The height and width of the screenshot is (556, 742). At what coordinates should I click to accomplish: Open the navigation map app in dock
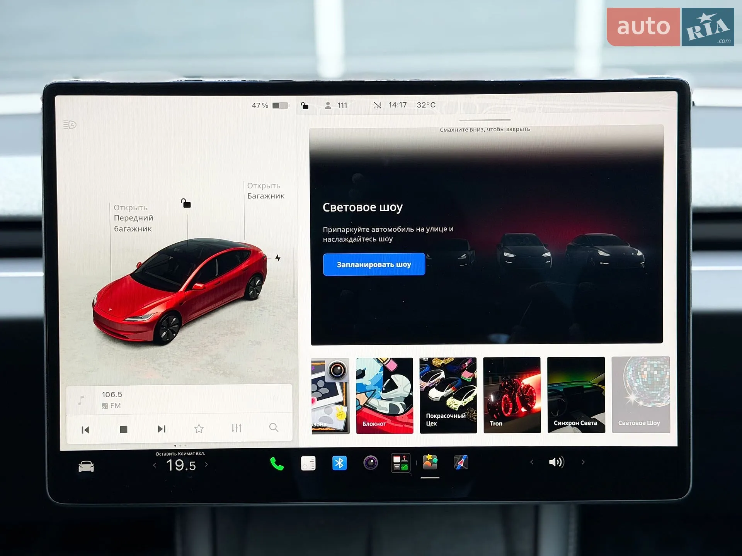(x=461, y=462)
